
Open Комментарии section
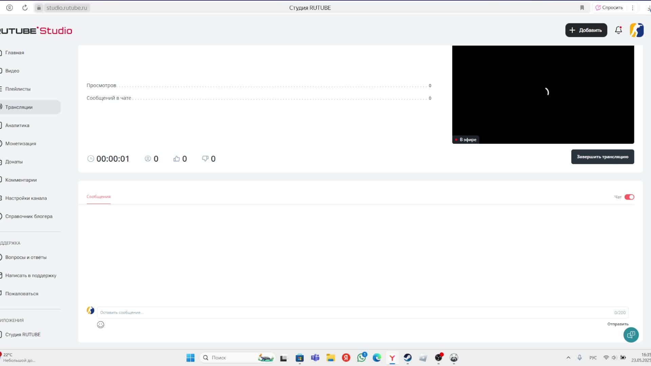[x=21, y=180]
